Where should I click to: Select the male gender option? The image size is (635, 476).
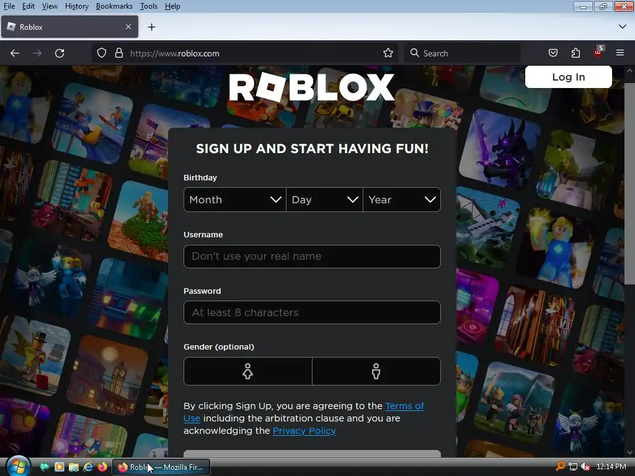point(376,371)
